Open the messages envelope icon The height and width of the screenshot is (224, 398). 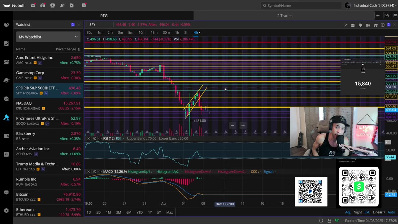pyautogui.click(x=33, y=5)
